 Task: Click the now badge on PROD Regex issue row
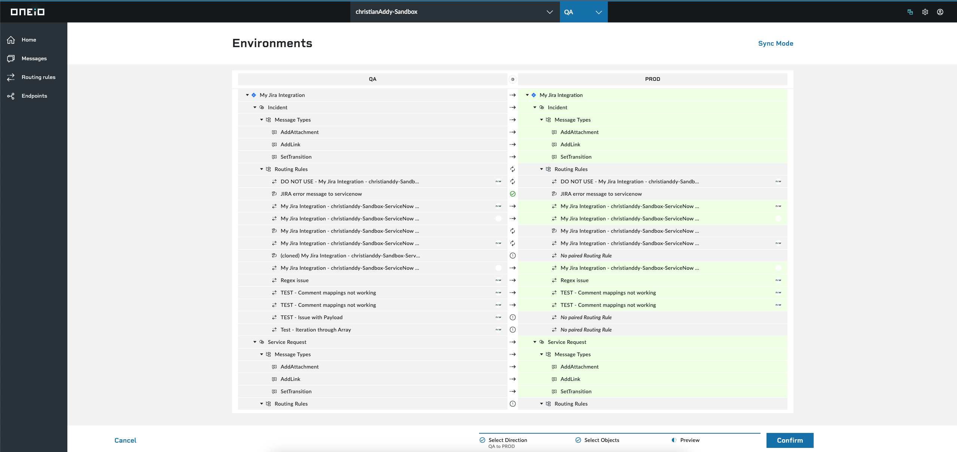(x=778, y=280)
